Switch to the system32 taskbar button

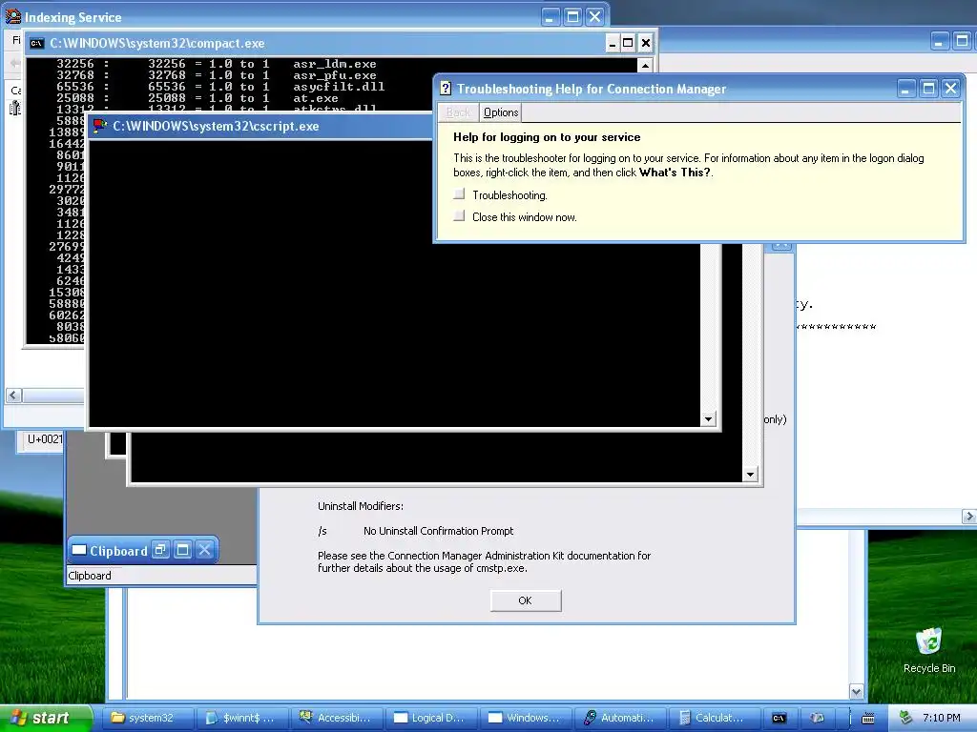(x=148, y=718)
